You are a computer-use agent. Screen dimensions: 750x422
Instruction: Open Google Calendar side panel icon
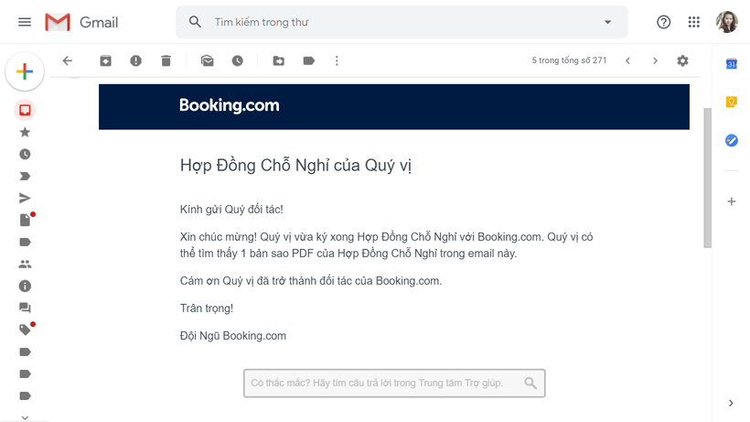(732, 64)
